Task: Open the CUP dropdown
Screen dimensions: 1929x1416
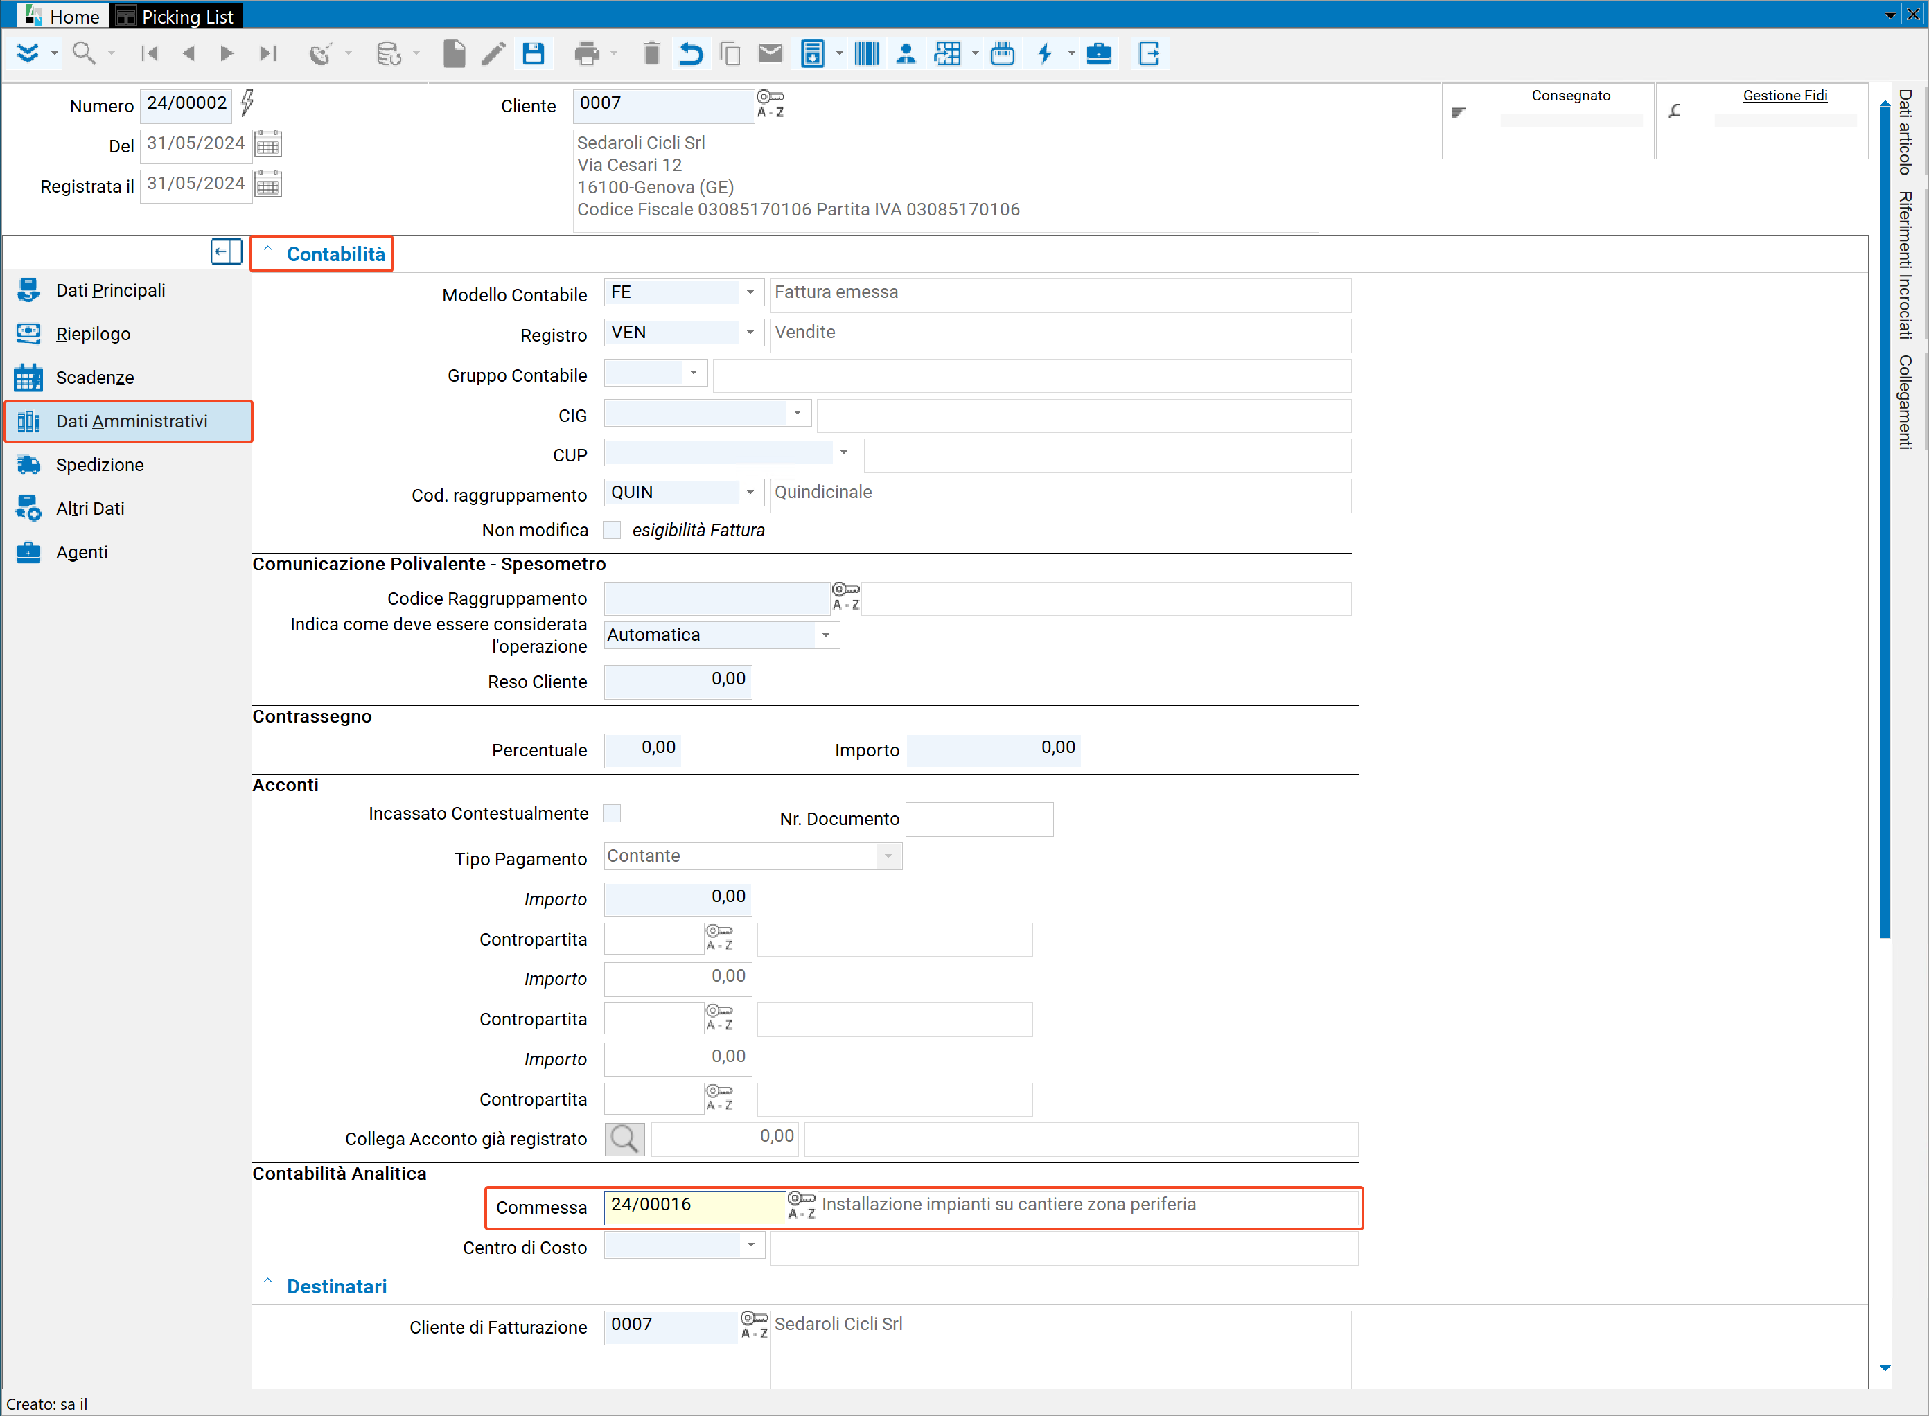Action: (x=844, y=452)
